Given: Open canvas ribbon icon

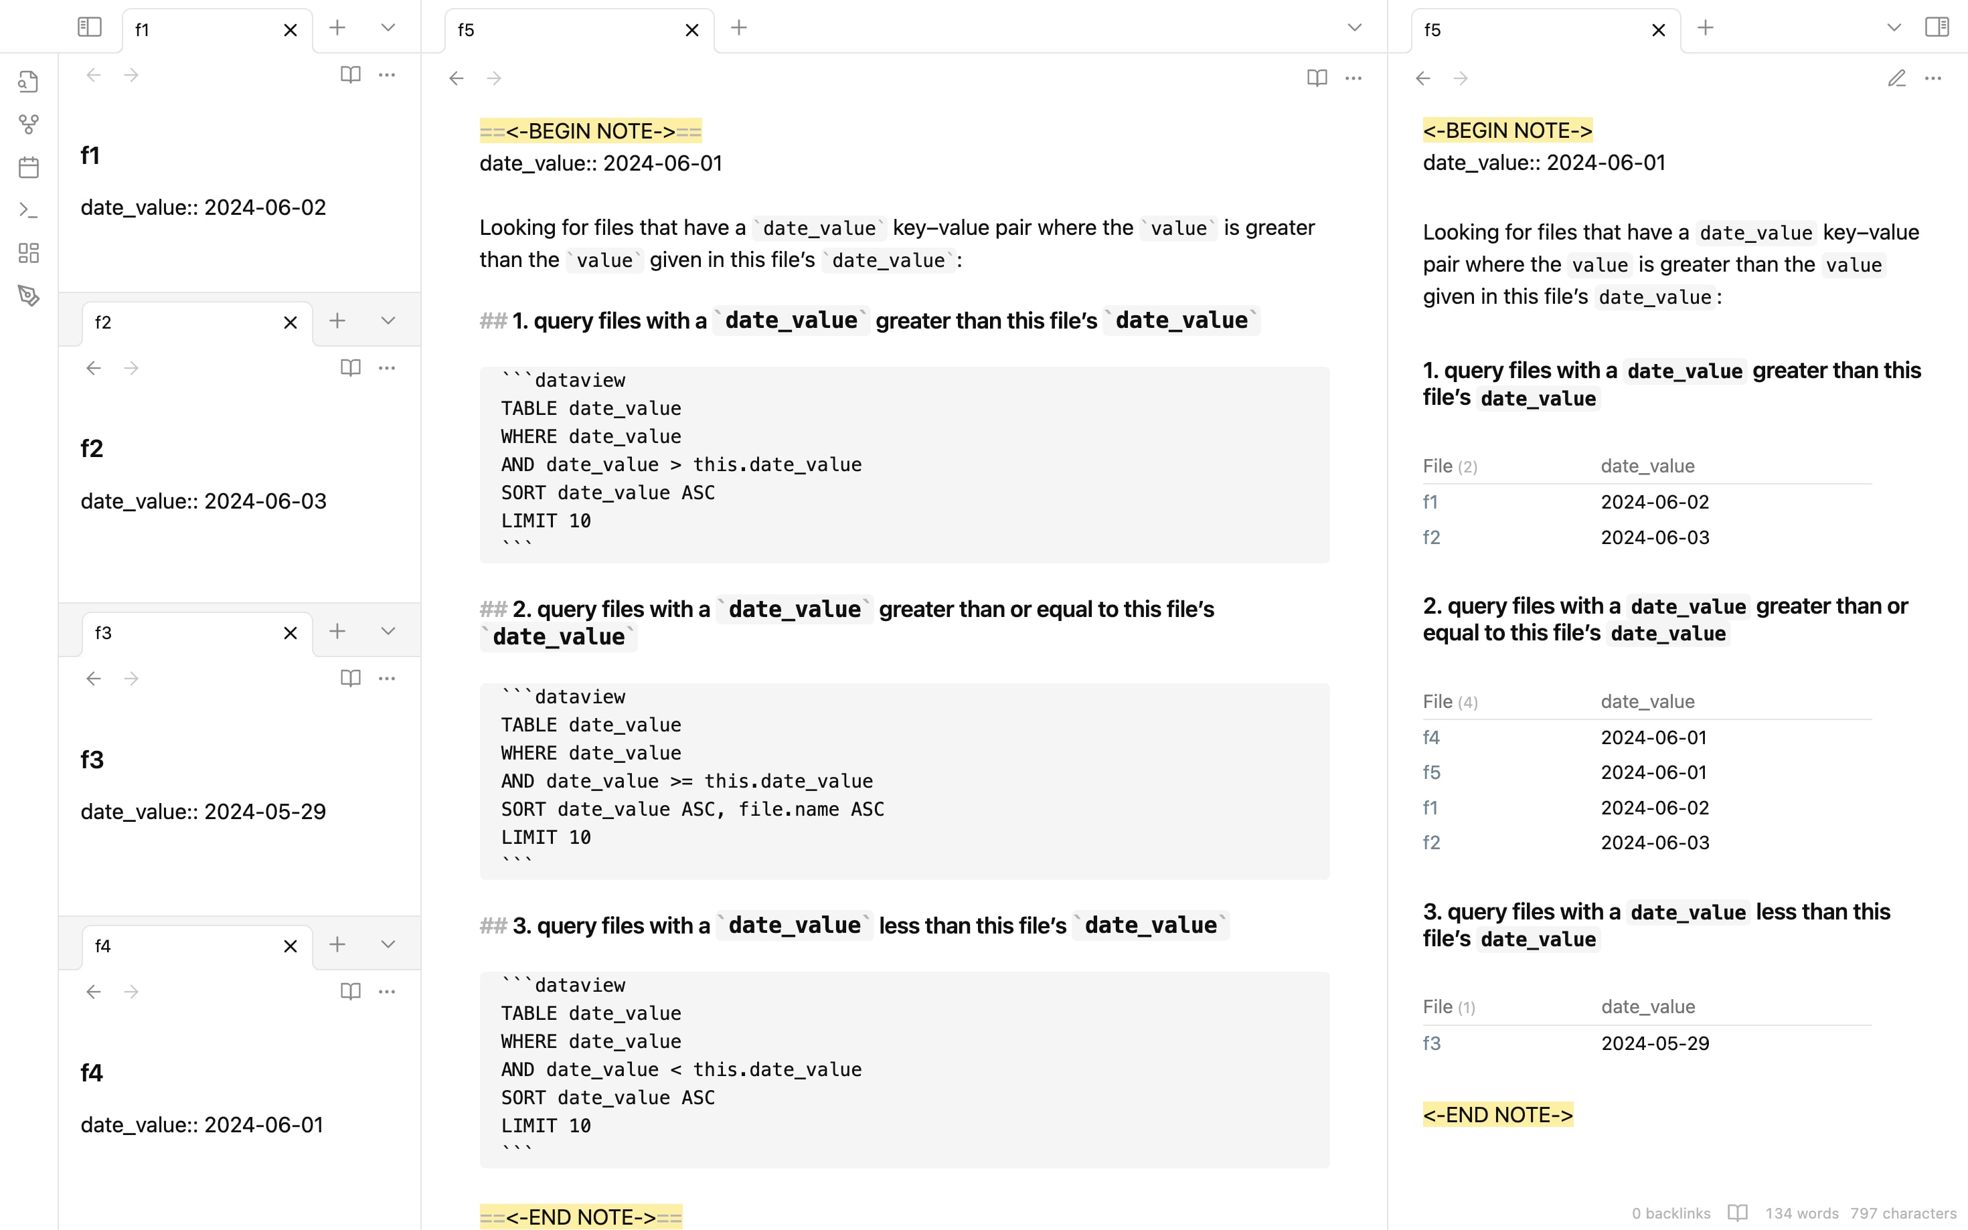Looking at the screenshot, I should [29, 253].
